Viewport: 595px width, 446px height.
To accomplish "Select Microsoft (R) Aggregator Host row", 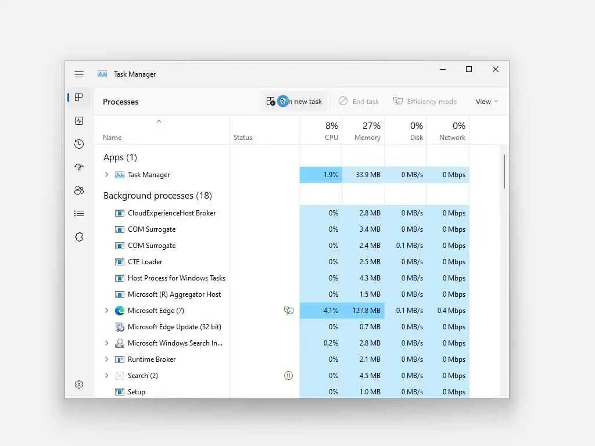I will (x=282, y=294).
